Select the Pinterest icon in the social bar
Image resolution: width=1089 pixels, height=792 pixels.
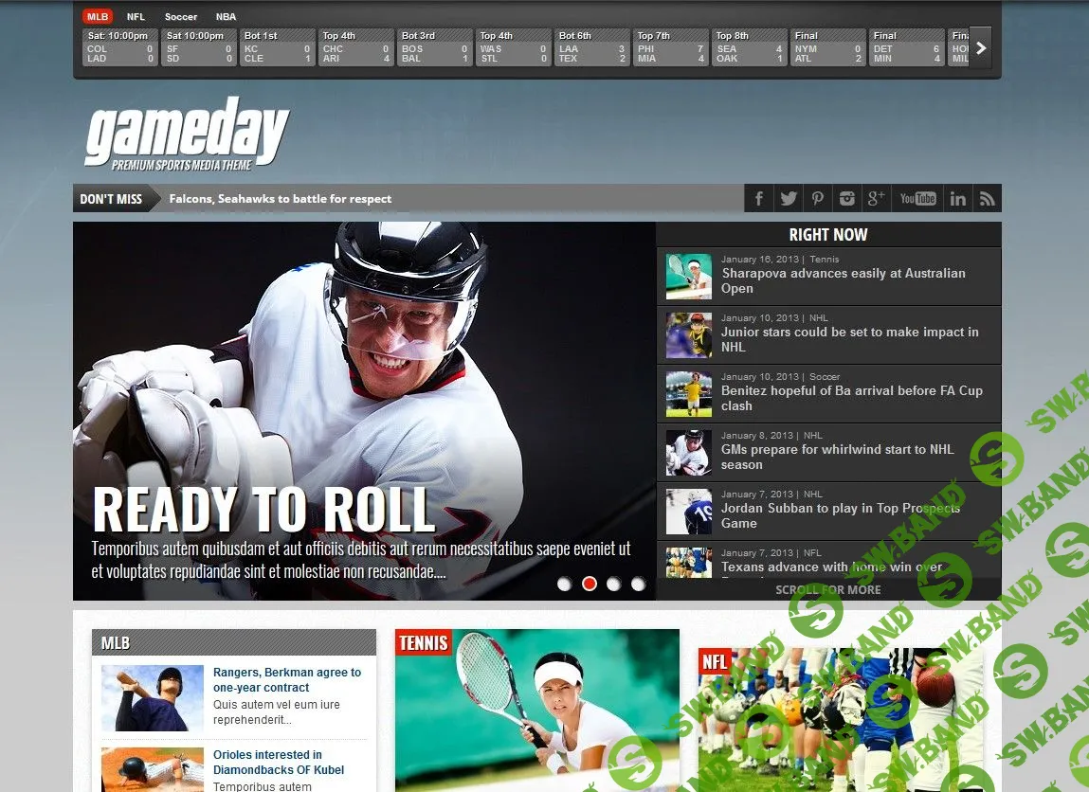(817, 198)
